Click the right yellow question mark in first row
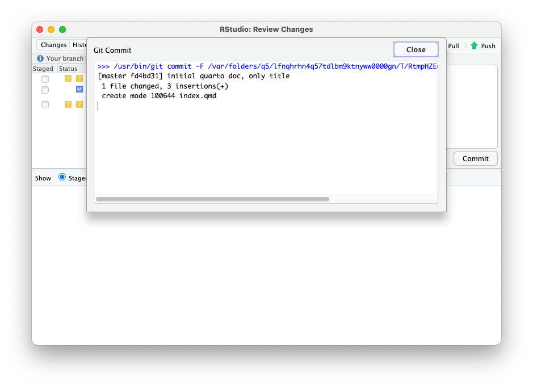This screenshot has height=387, width=533. [x=79, y=78]
